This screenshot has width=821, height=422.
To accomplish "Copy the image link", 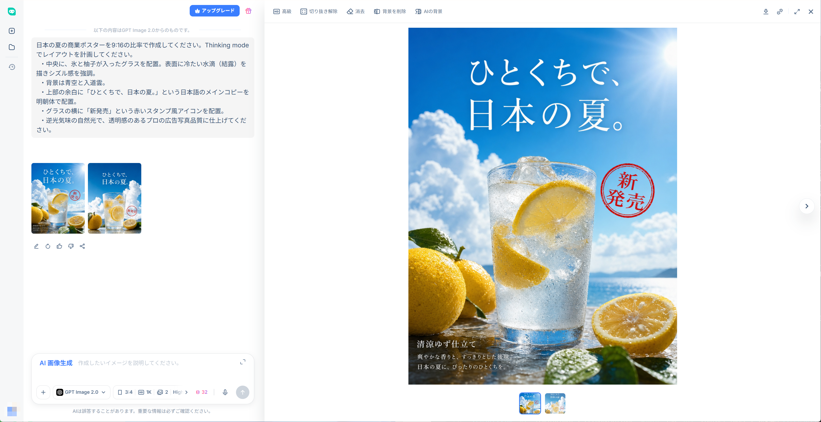I will (x=780, y=12).
